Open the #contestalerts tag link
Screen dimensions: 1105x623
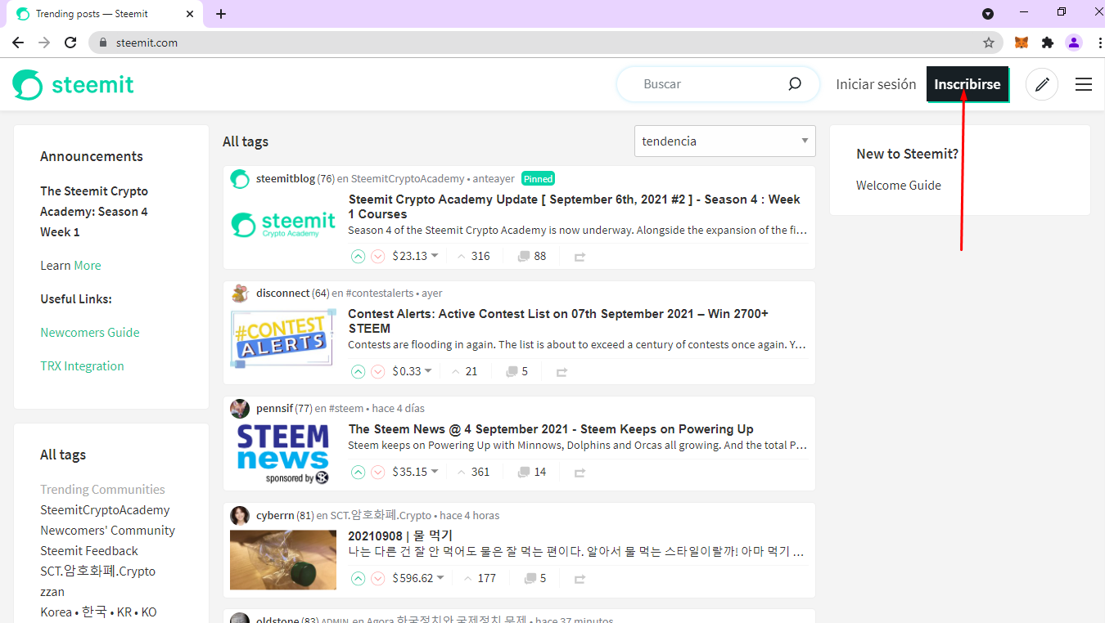(x=380, y=293)
